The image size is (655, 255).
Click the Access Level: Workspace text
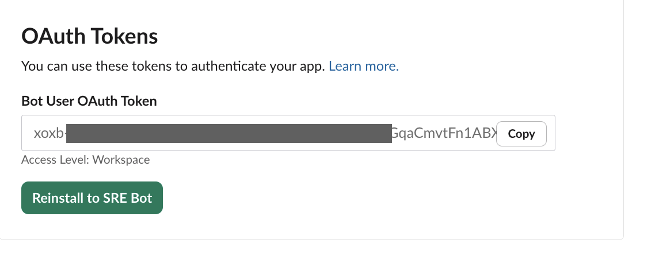pyautogui.click(x=85, y=160)
